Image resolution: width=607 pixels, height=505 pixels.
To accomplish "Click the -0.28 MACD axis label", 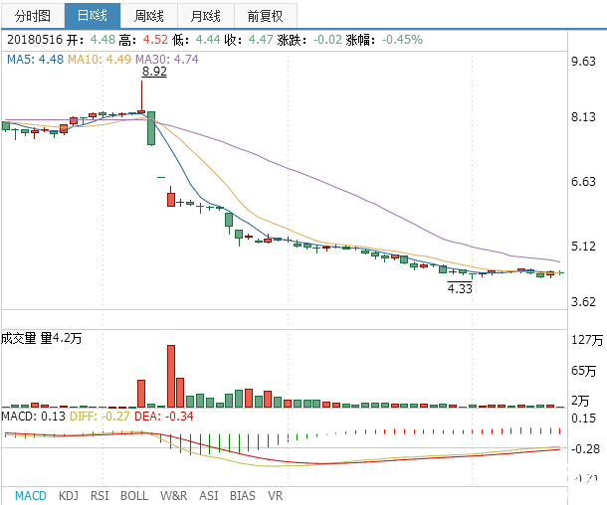I will [585, 449].
